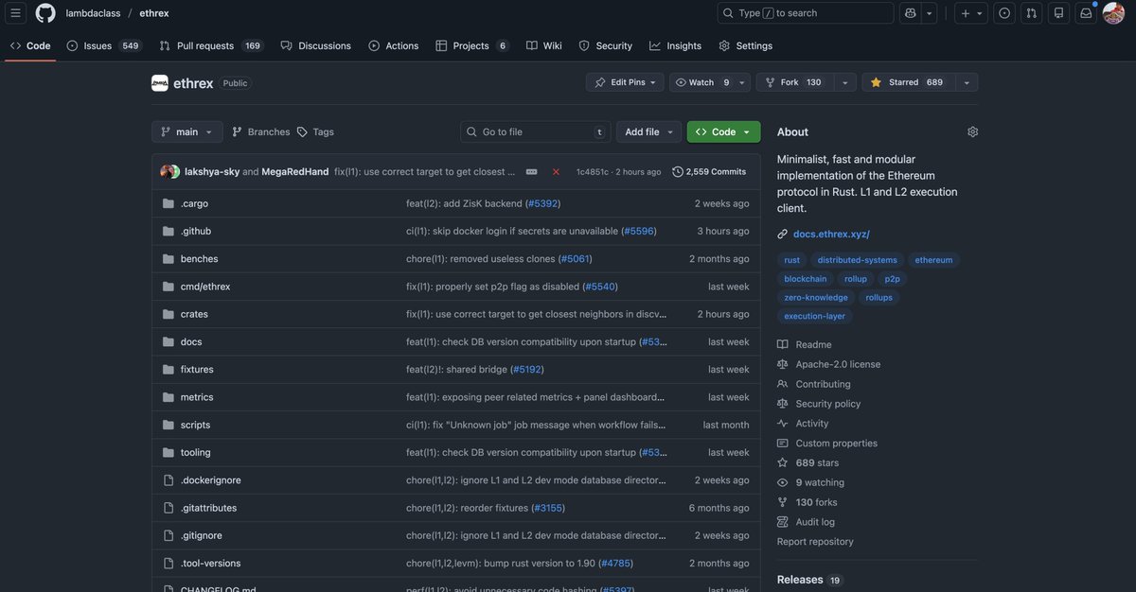The image size is (1136, 592).
Task: Open the Releases section heading
Action: 800,580
